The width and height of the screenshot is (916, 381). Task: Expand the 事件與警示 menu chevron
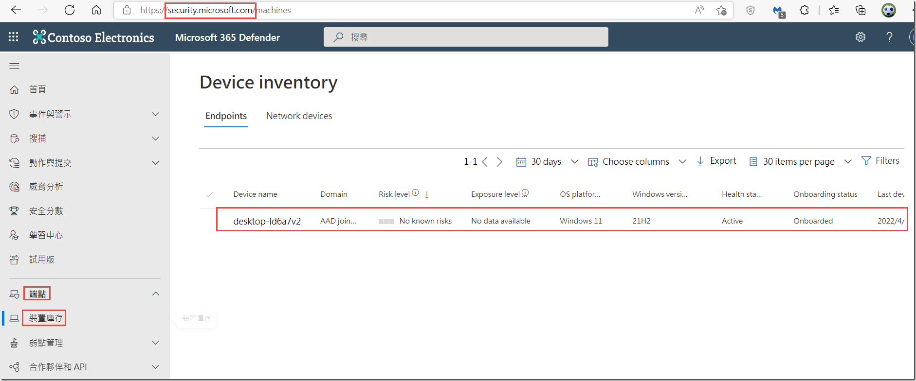coord(156,114)
